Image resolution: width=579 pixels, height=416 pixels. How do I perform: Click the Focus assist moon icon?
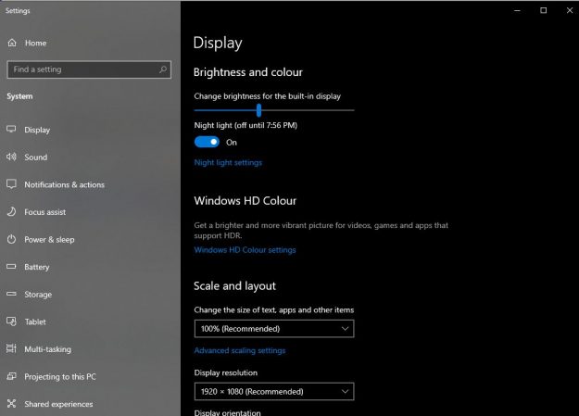(11, 211)
